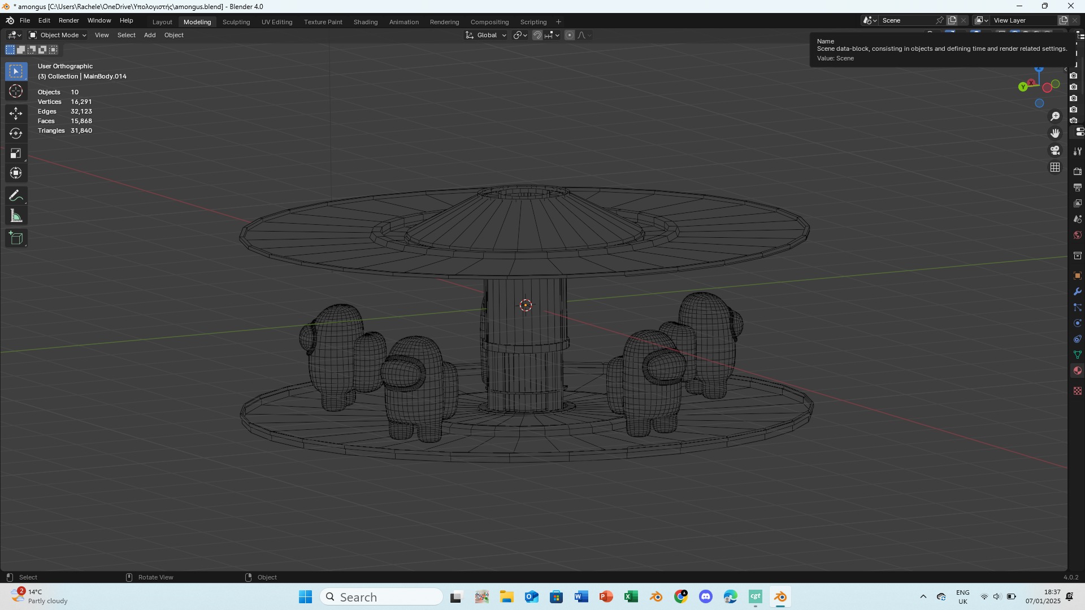Open the Collection properties tab
The height and width of the screenshot is (610, 1085).
(x=1078, y=256)
